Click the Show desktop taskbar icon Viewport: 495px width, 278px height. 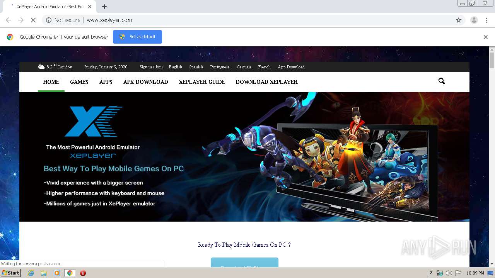tap(490, 273)
